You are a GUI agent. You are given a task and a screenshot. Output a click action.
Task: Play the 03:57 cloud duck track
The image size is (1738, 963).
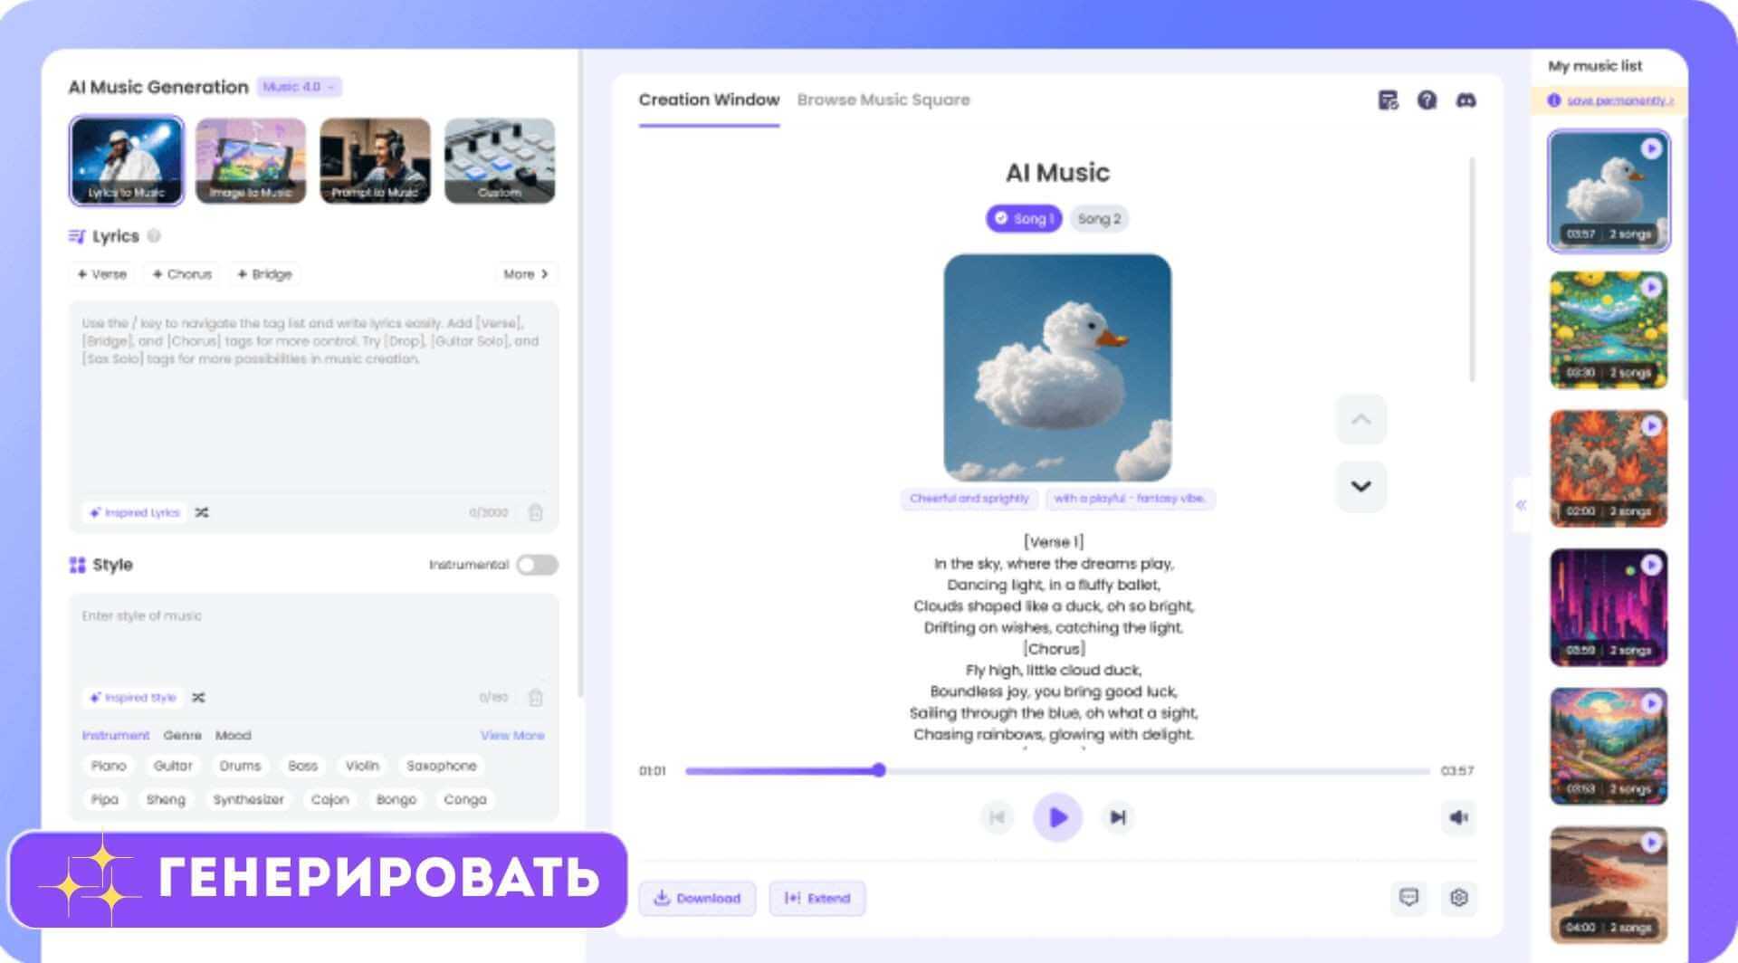click(1651, 149)
